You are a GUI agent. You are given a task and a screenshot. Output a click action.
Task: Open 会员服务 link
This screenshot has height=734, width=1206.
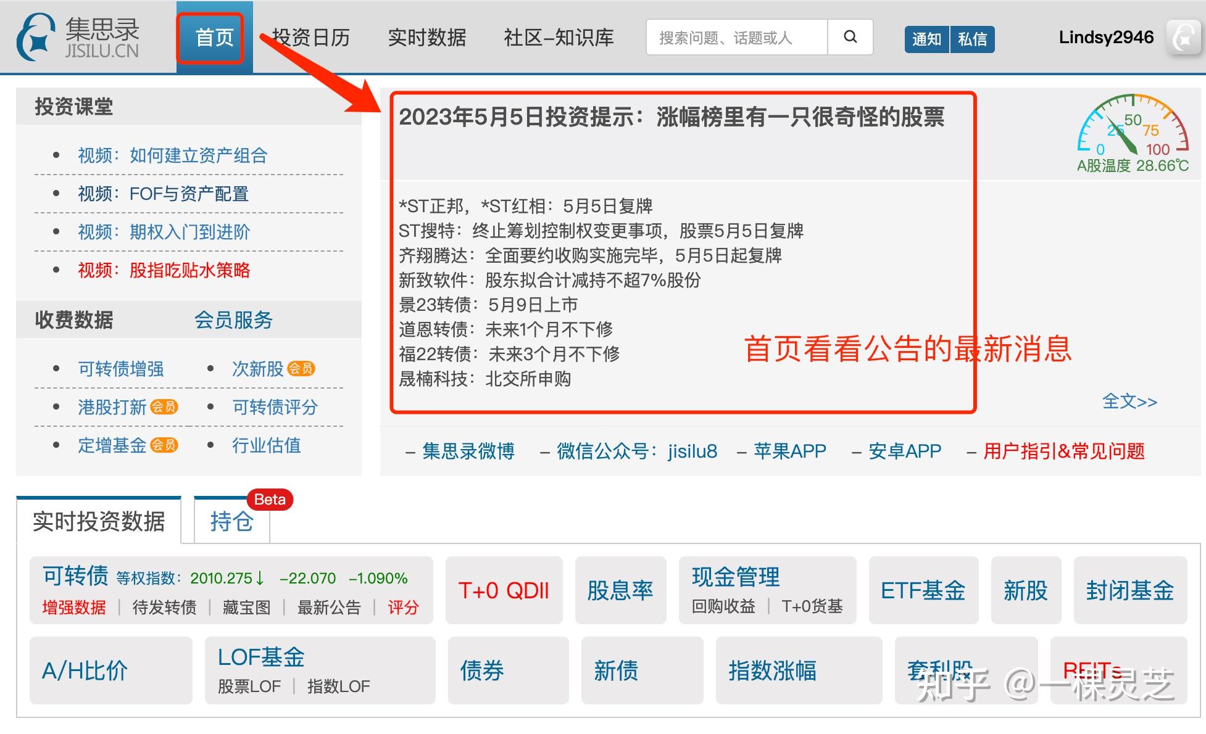tap(233, 320)
